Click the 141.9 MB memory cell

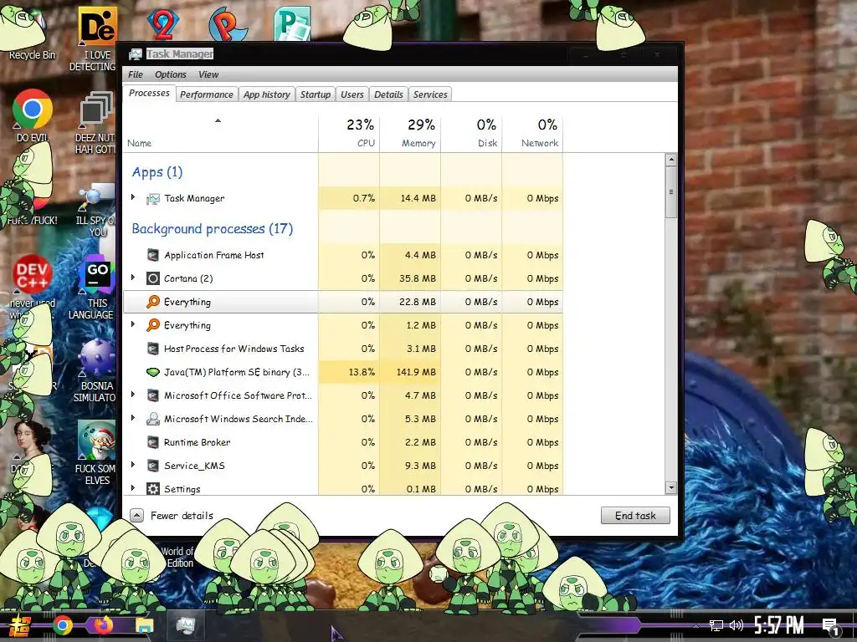410,372
